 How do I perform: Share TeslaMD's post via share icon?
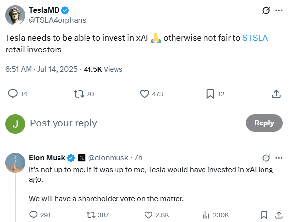276,94
